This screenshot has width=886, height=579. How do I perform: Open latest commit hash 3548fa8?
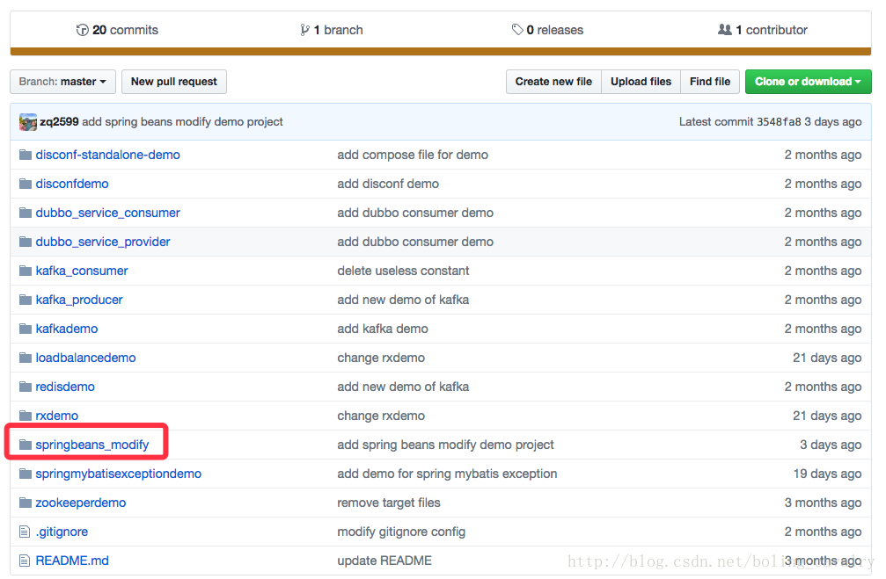coord(779,122)
